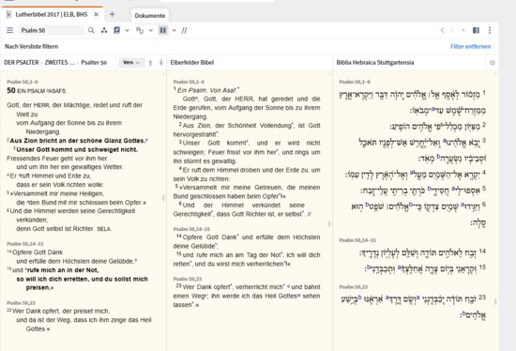Switch to the Lutherbibel 2017 tab
516x351 pixels.
(x=52, y=14)
